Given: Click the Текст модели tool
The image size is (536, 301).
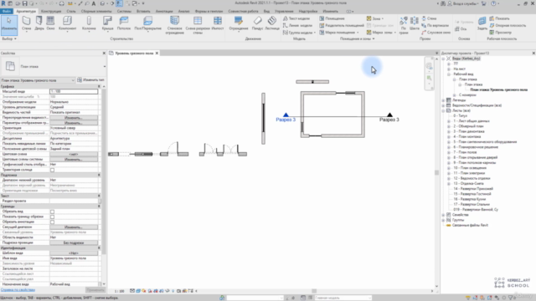Looking at the screenshot, I should click(x=296, y=18).
